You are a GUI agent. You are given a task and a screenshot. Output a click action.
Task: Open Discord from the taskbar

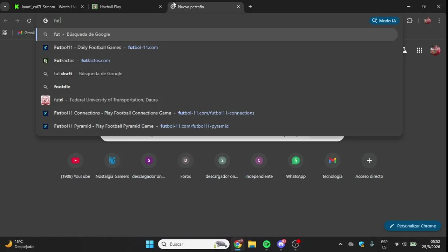281,244
